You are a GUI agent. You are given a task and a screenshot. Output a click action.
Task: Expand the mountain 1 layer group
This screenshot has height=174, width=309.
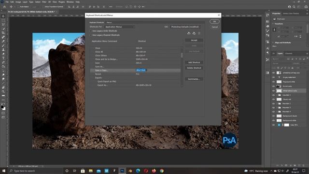277,95
